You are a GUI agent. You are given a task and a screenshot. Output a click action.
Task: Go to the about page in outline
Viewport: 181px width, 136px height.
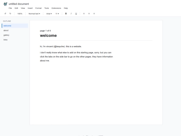15,31
